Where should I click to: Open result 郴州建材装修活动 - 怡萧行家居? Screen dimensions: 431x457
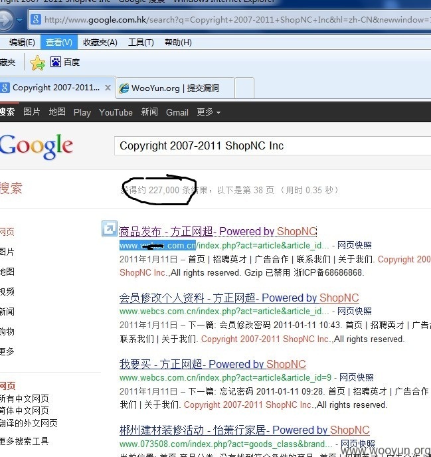244,430
